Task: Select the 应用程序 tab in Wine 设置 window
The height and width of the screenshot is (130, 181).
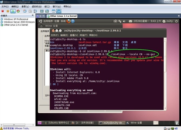Action: [x=45, y=31]
